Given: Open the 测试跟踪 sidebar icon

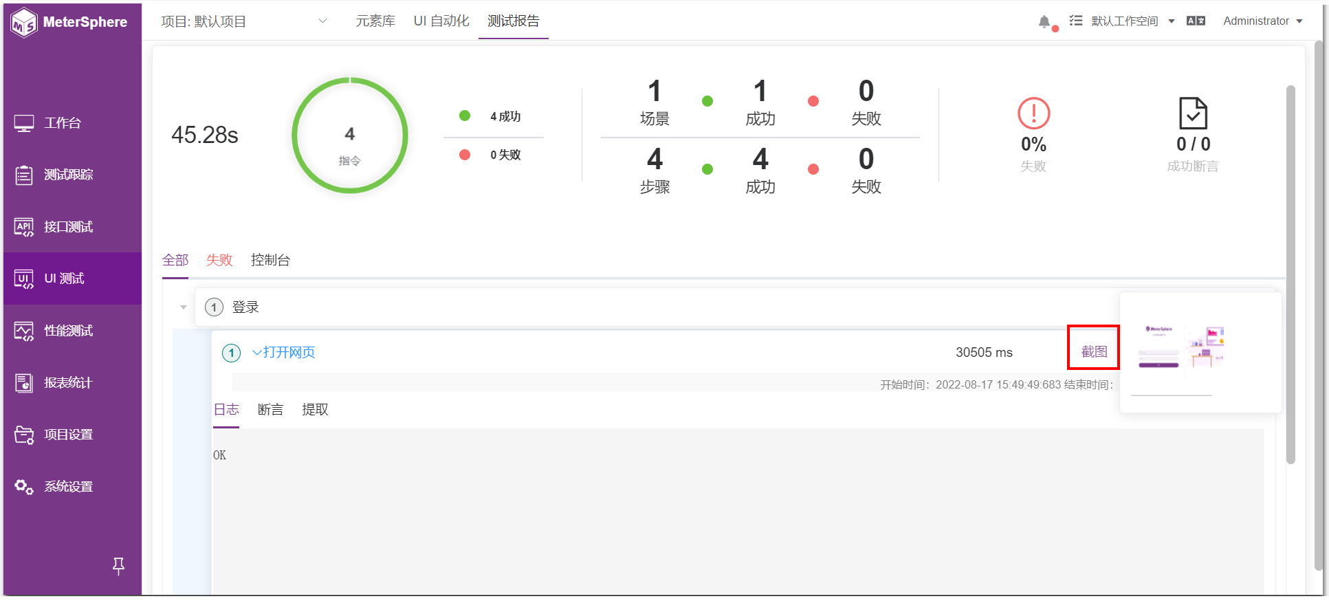Looking at the screenshot, I should coord(24,175).
